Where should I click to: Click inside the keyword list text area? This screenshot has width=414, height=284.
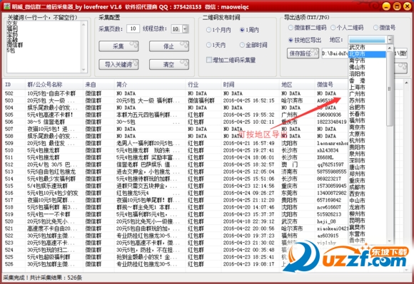(x=44, y=47)
